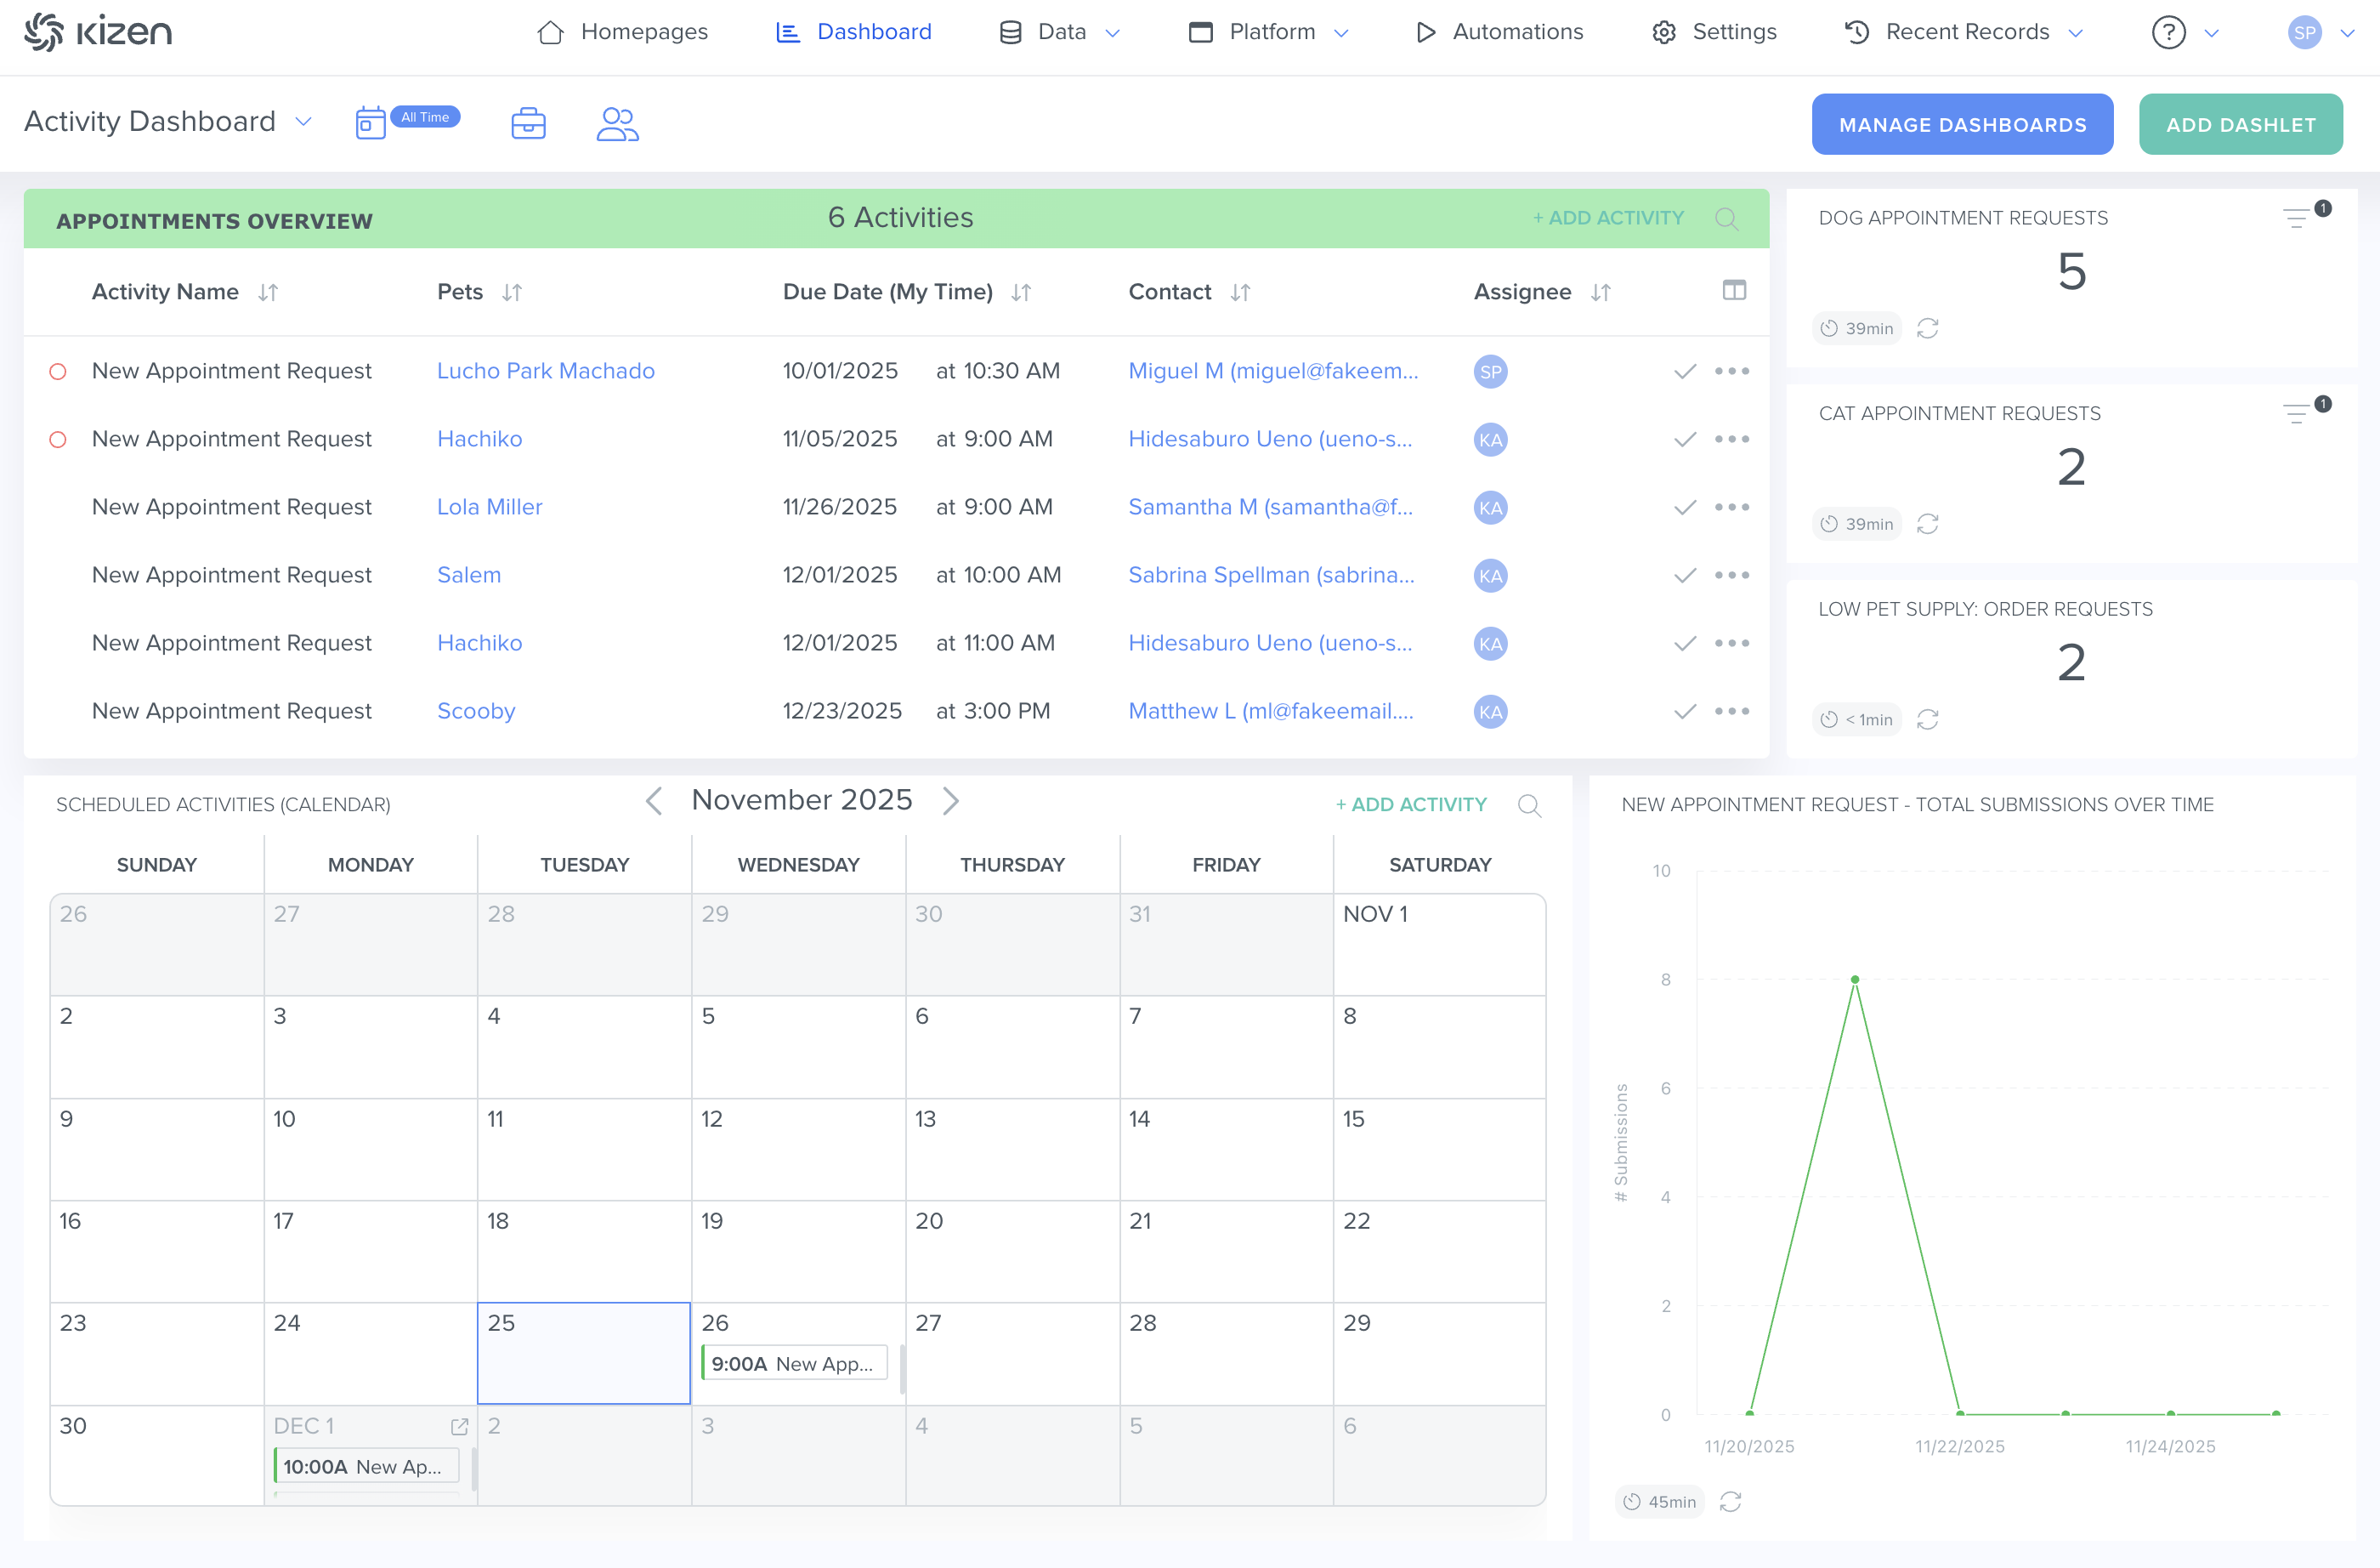
Task: Mark Lucho Park Machado's appointment complete
Action: click(x=1685, y=372)
